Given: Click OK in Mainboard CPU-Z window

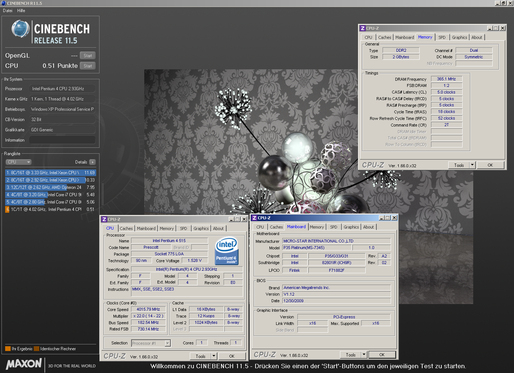Looking at the screenshot, I should pos(382,355).
